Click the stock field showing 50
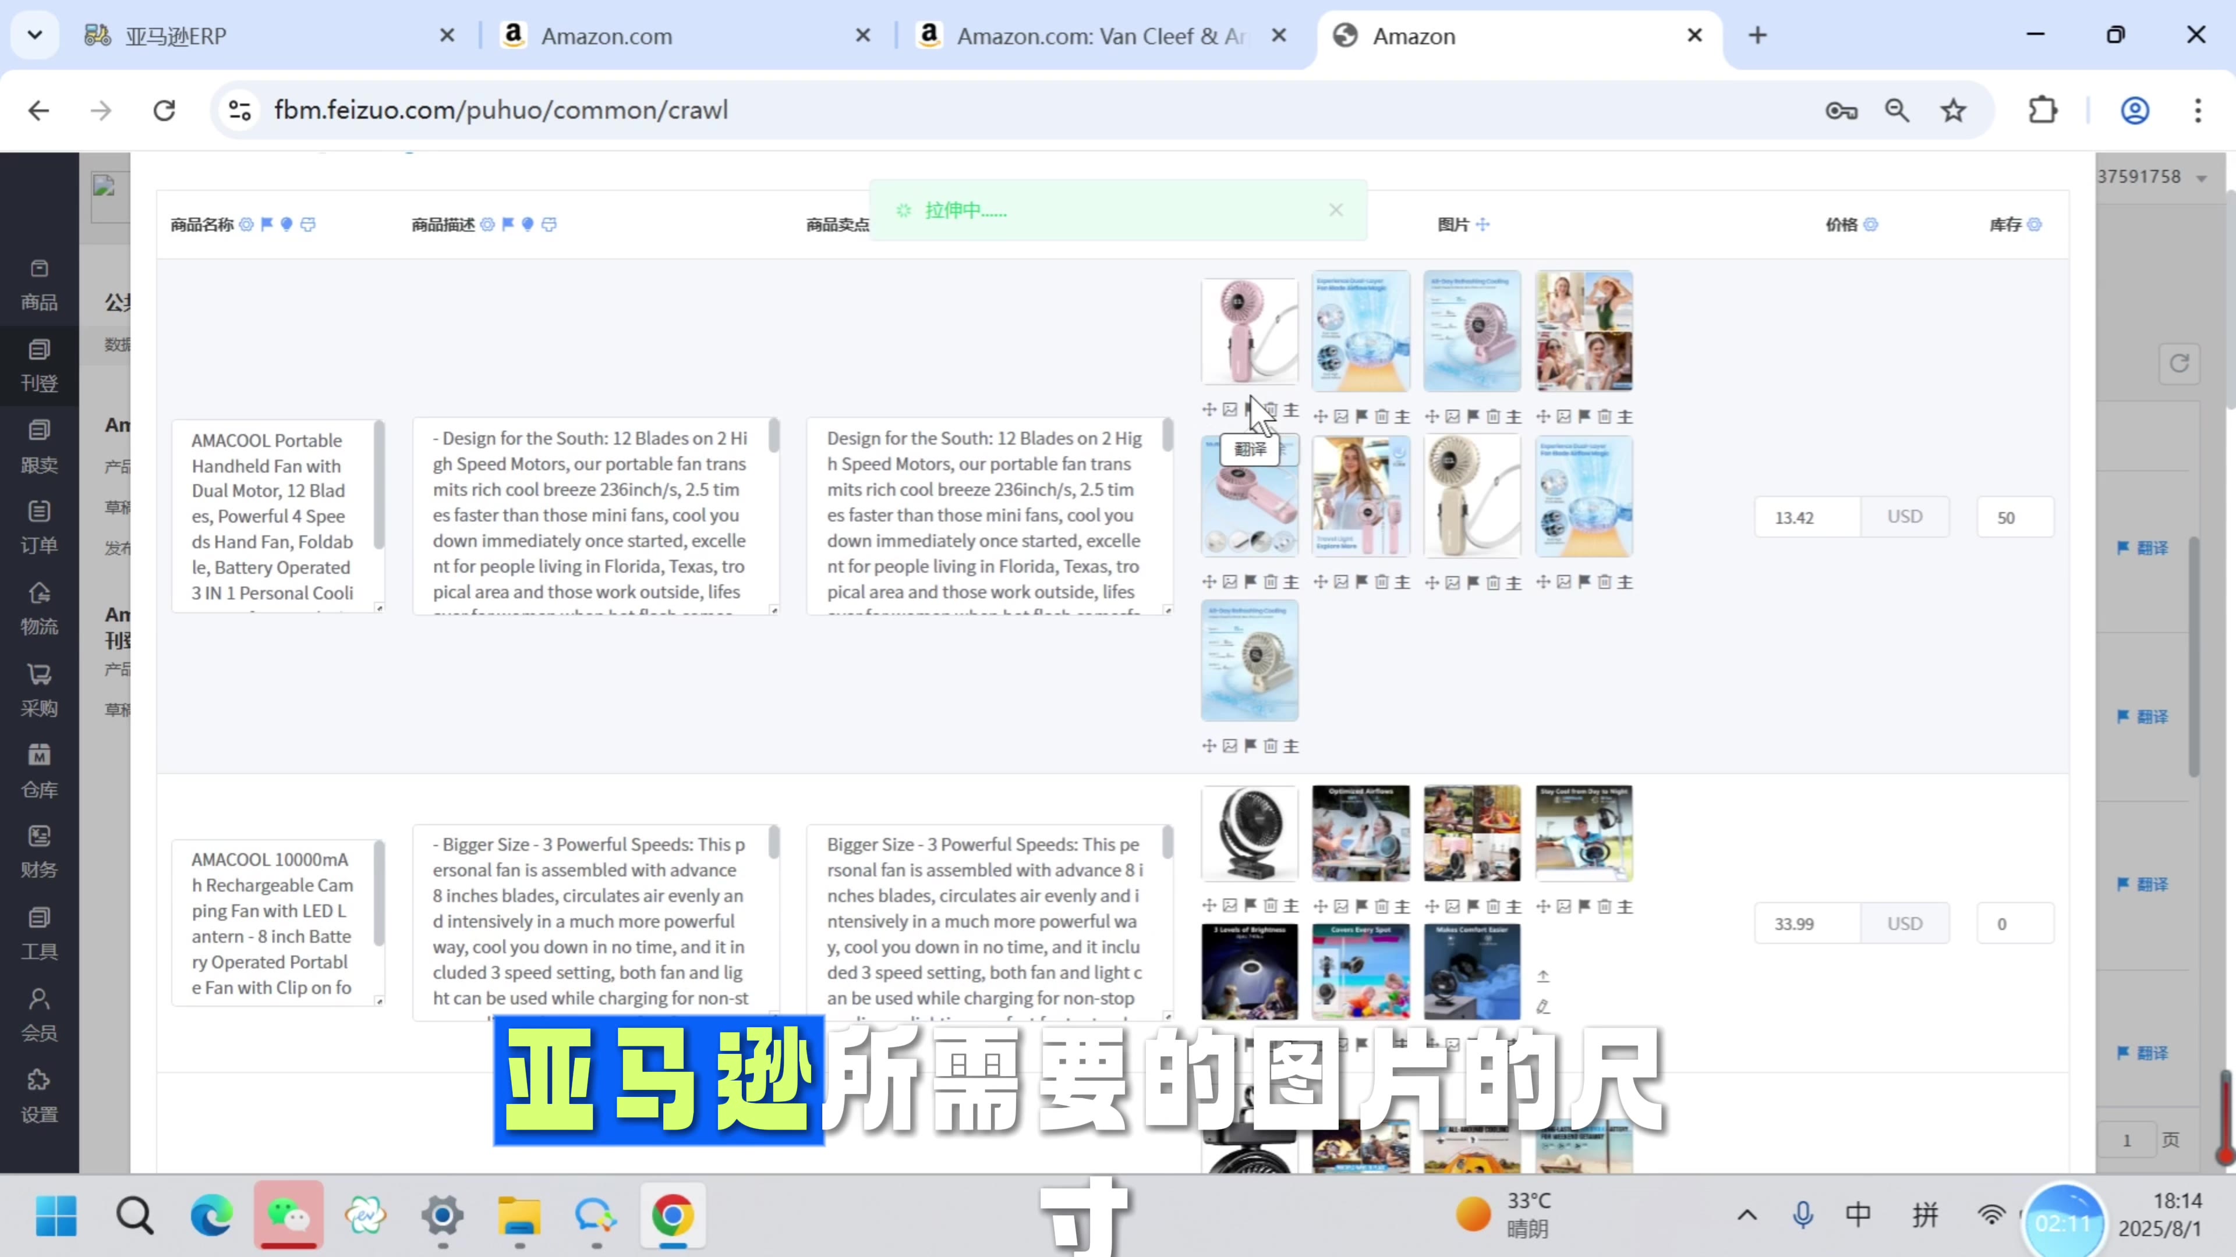2236x1257 pixels. coord(2015,517)
